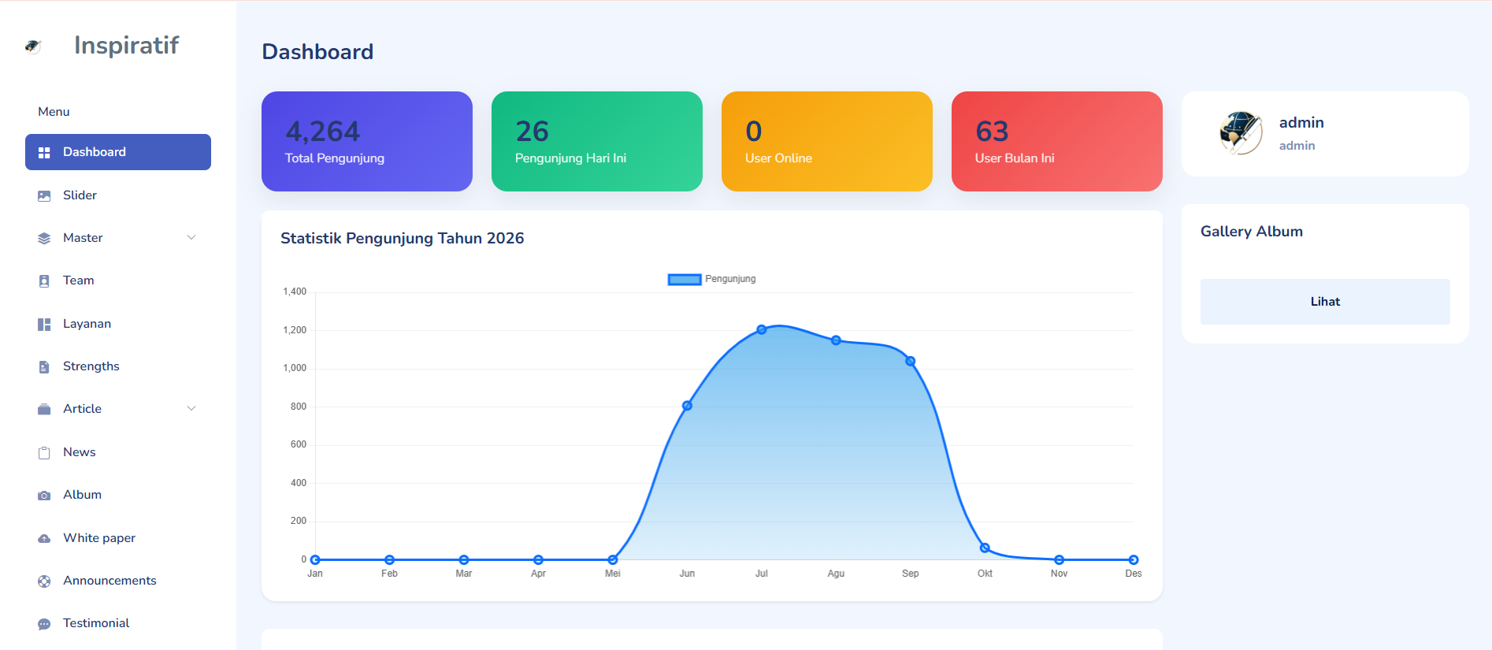Open the News menu item
This screenshot has width=1492, height=650.
[x=118, y=452]
